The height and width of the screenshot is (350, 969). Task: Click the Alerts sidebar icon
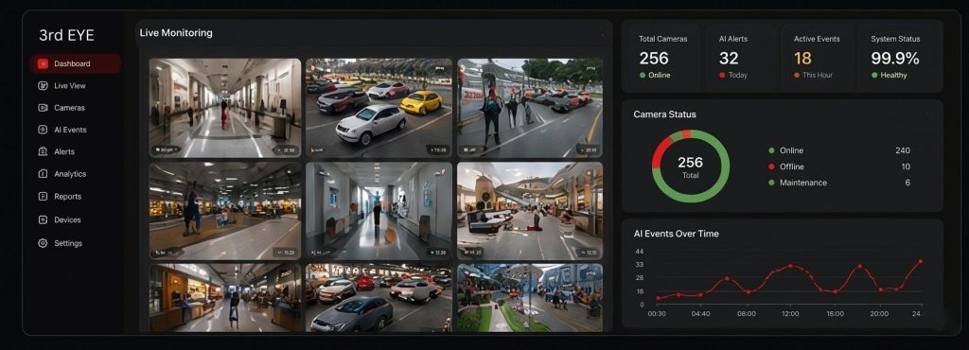pos(43,151)
